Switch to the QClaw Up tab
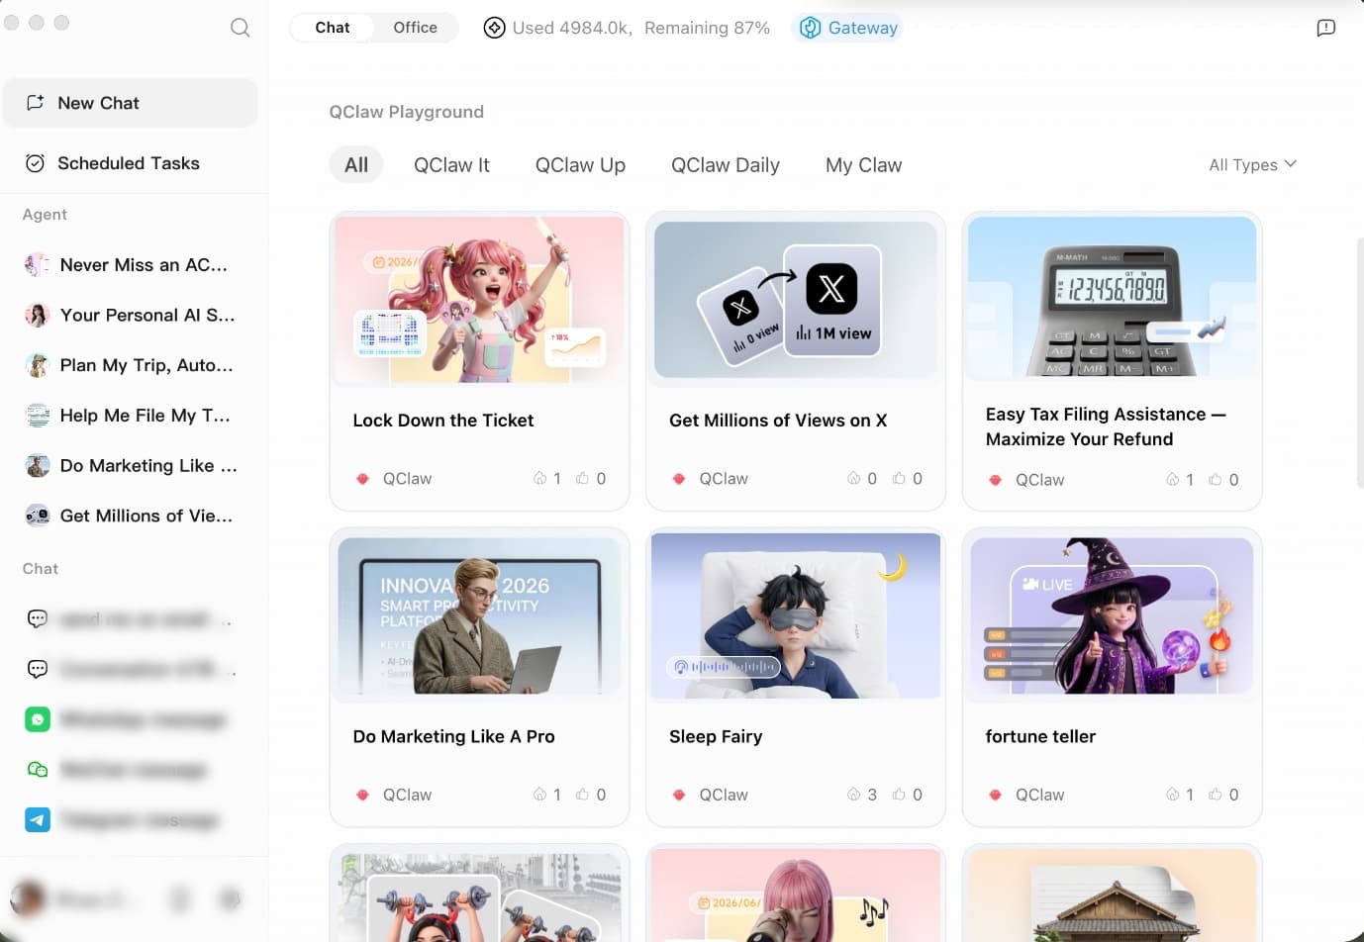The height and width of the screenshot is (942, 1364). pos(580,164)
